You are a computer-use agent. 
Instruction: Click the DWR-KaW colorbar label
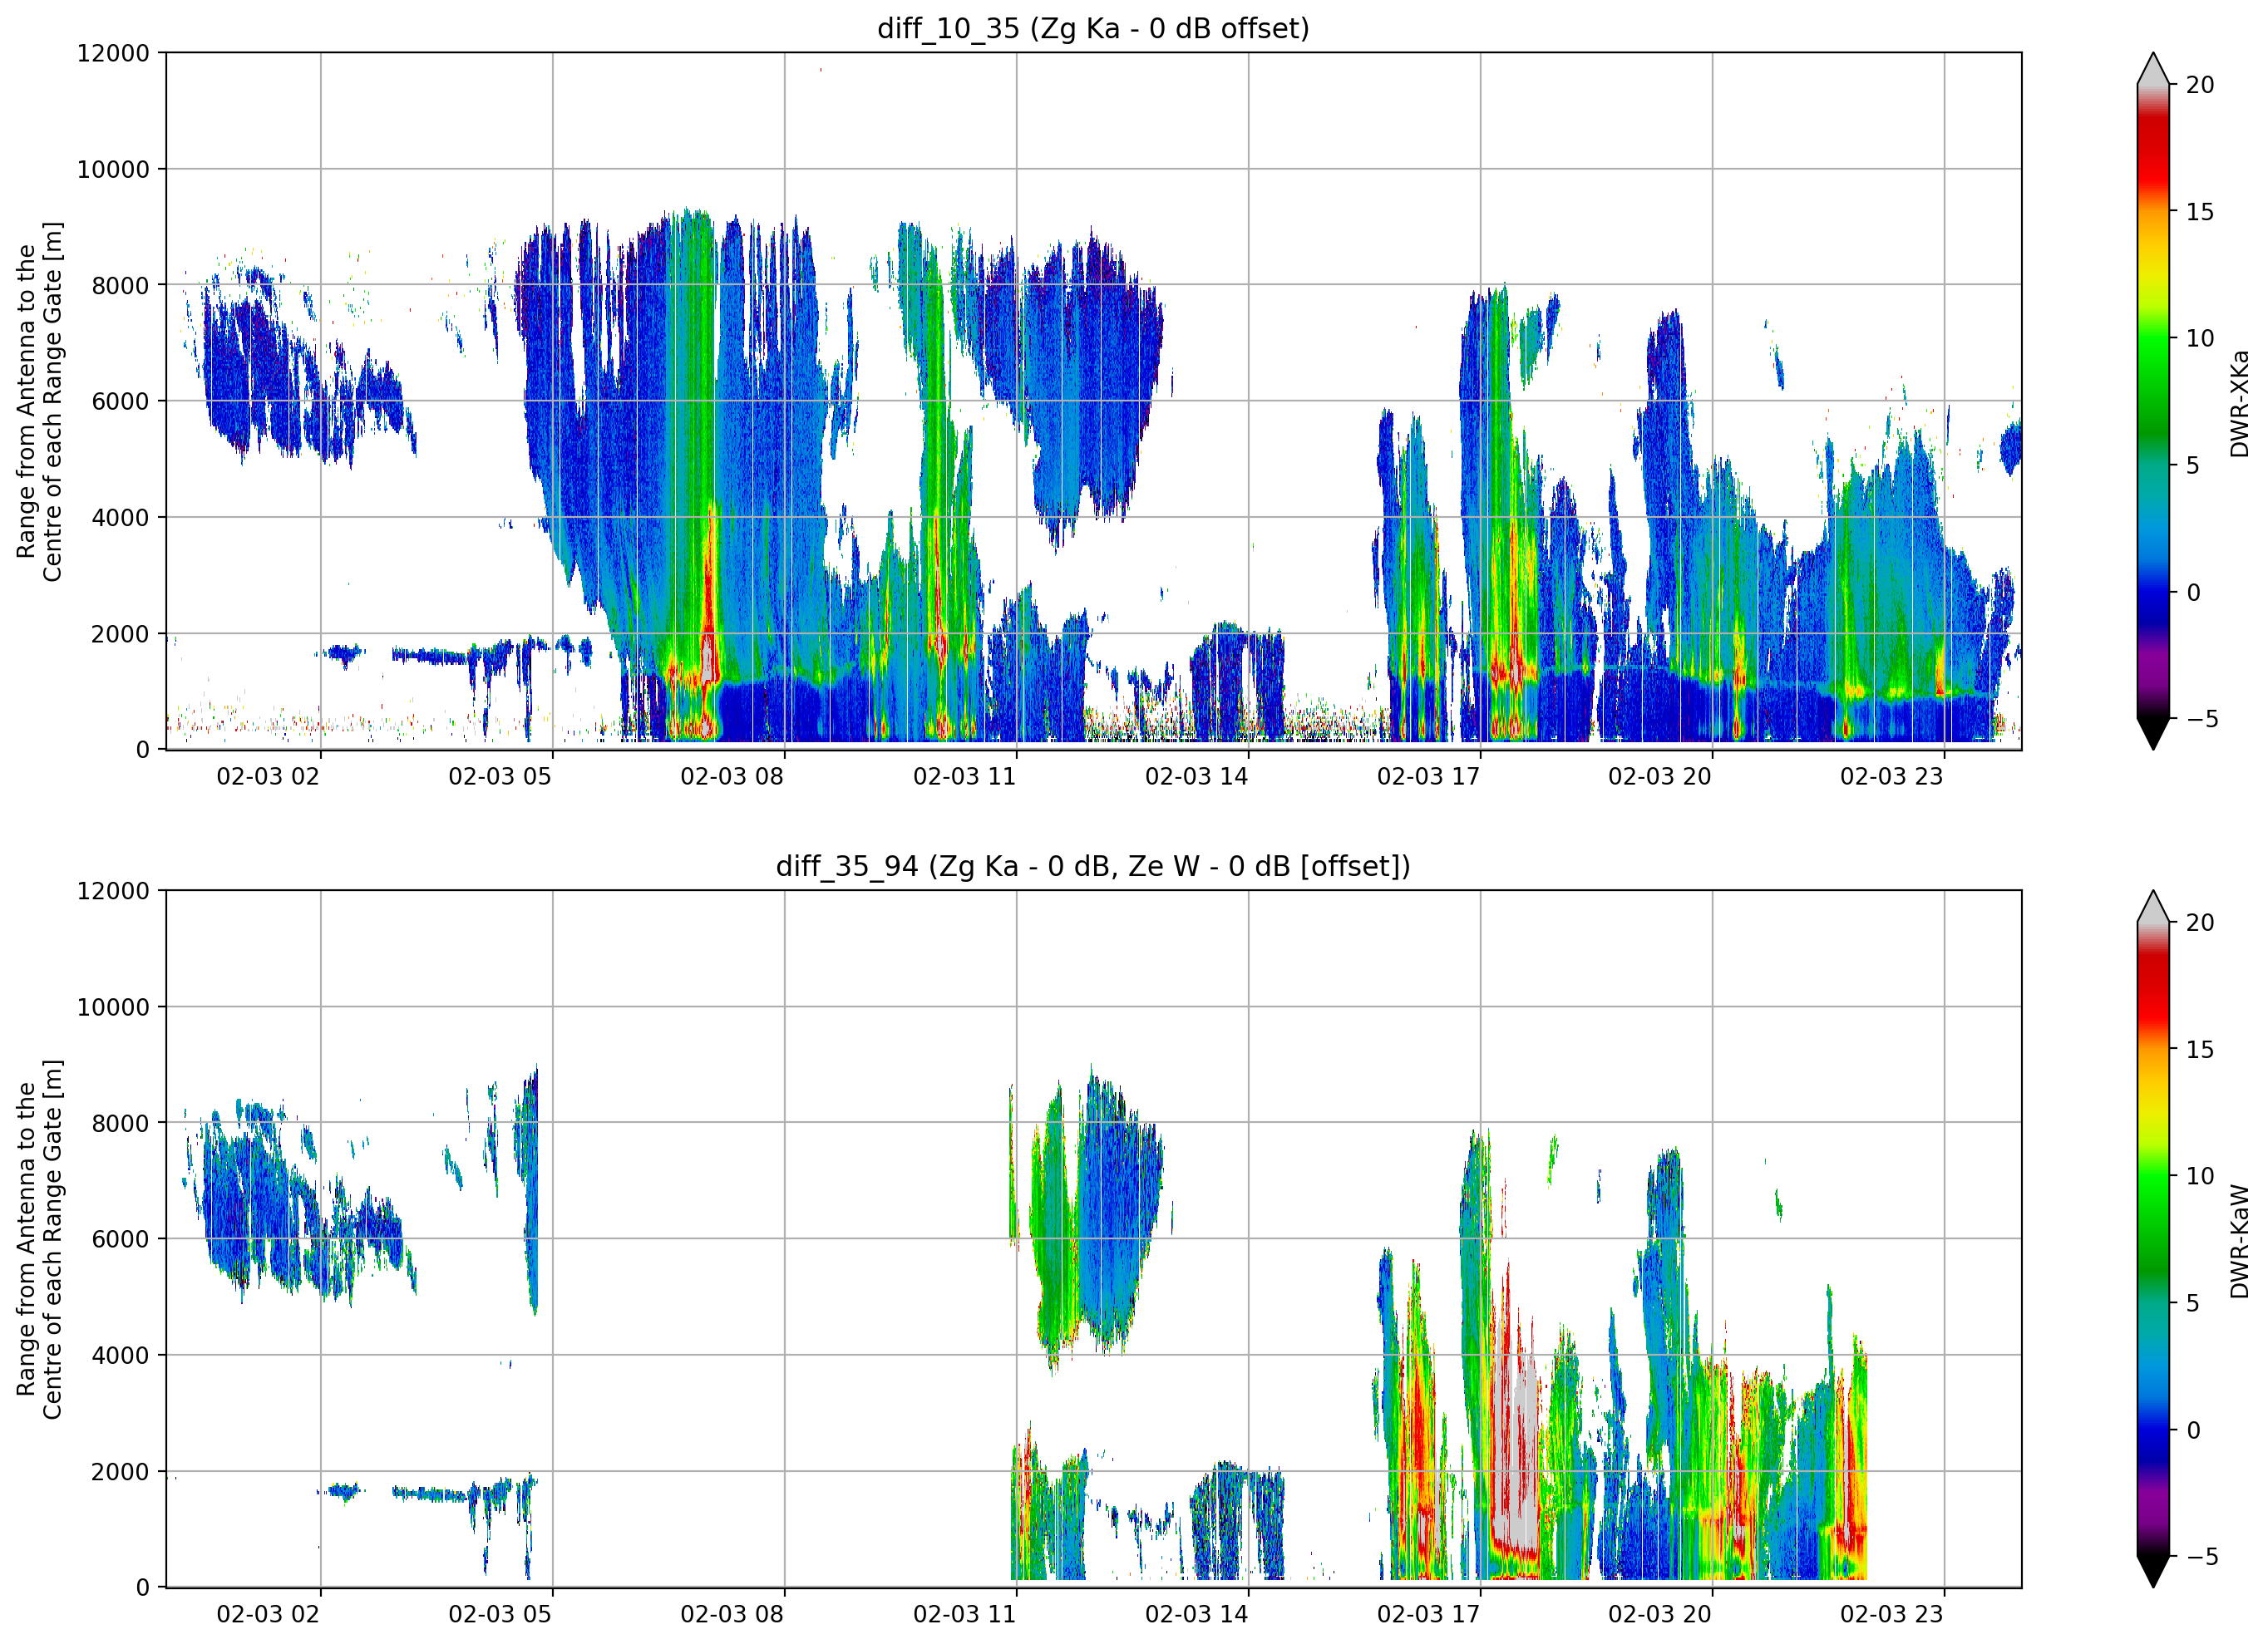(2239, 1241)
